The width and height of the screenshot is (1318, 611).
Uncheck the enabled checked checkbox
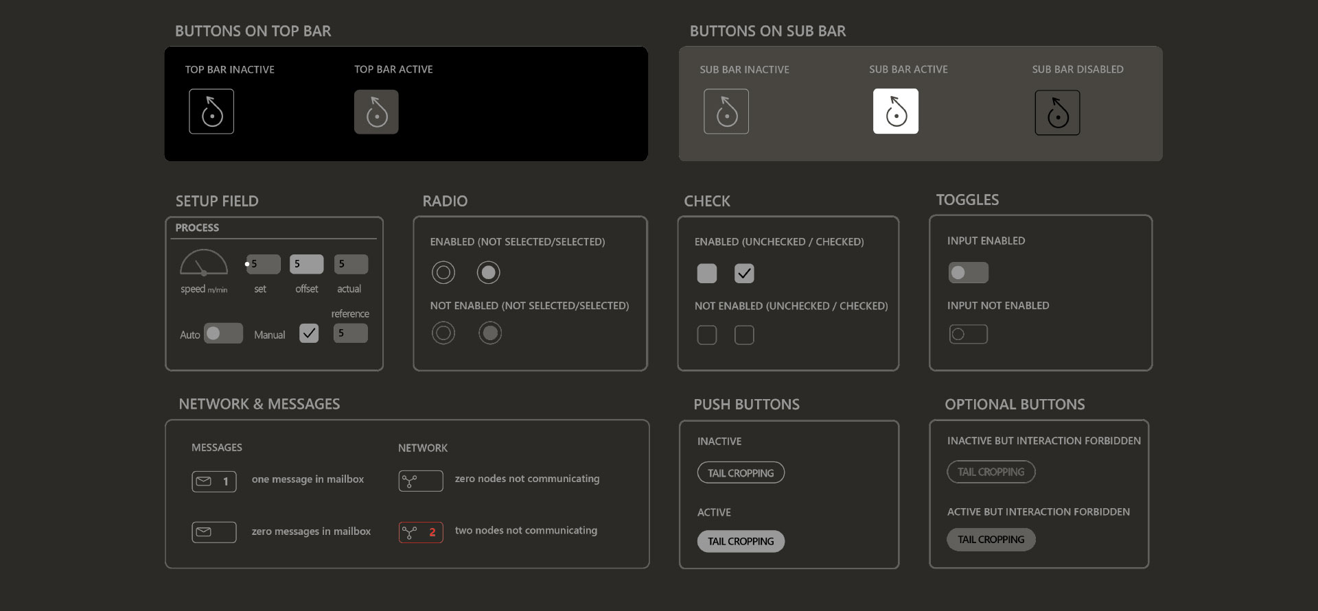744,274
